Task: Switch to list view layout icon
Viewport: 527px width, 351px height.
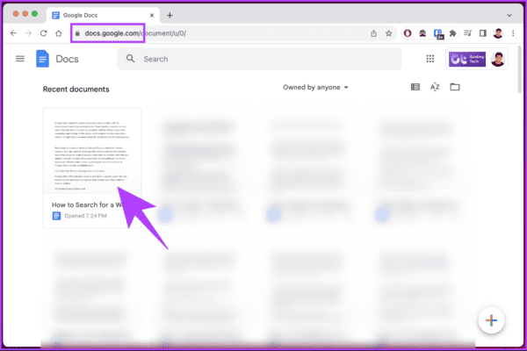Action: (x=415, y=87)
